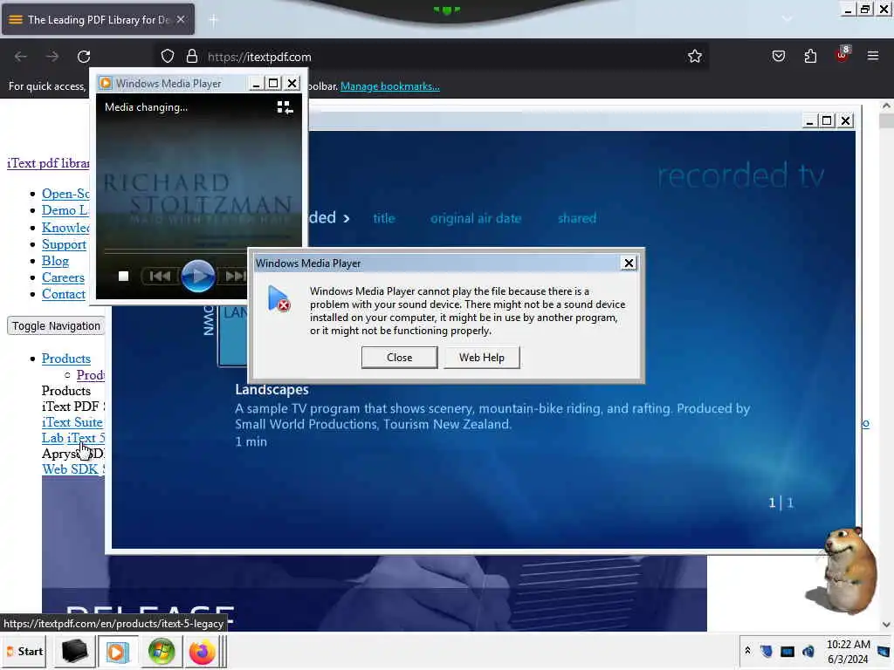
Task: Click the Toggle Navigation button
Action: tap(56, 326)
